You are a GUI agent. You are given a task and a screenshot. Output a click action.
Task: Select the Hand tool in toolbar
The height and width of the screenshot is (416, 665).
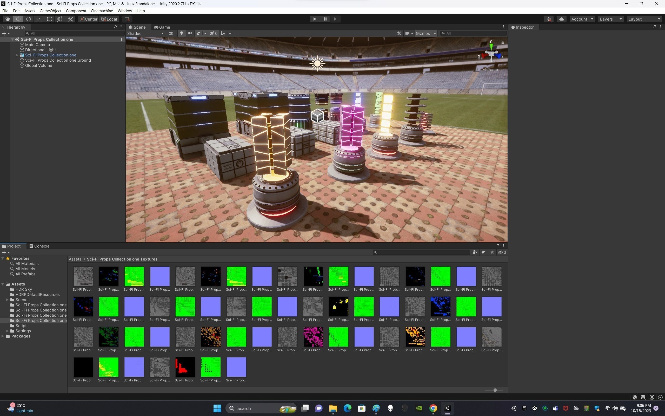[8, 19]
